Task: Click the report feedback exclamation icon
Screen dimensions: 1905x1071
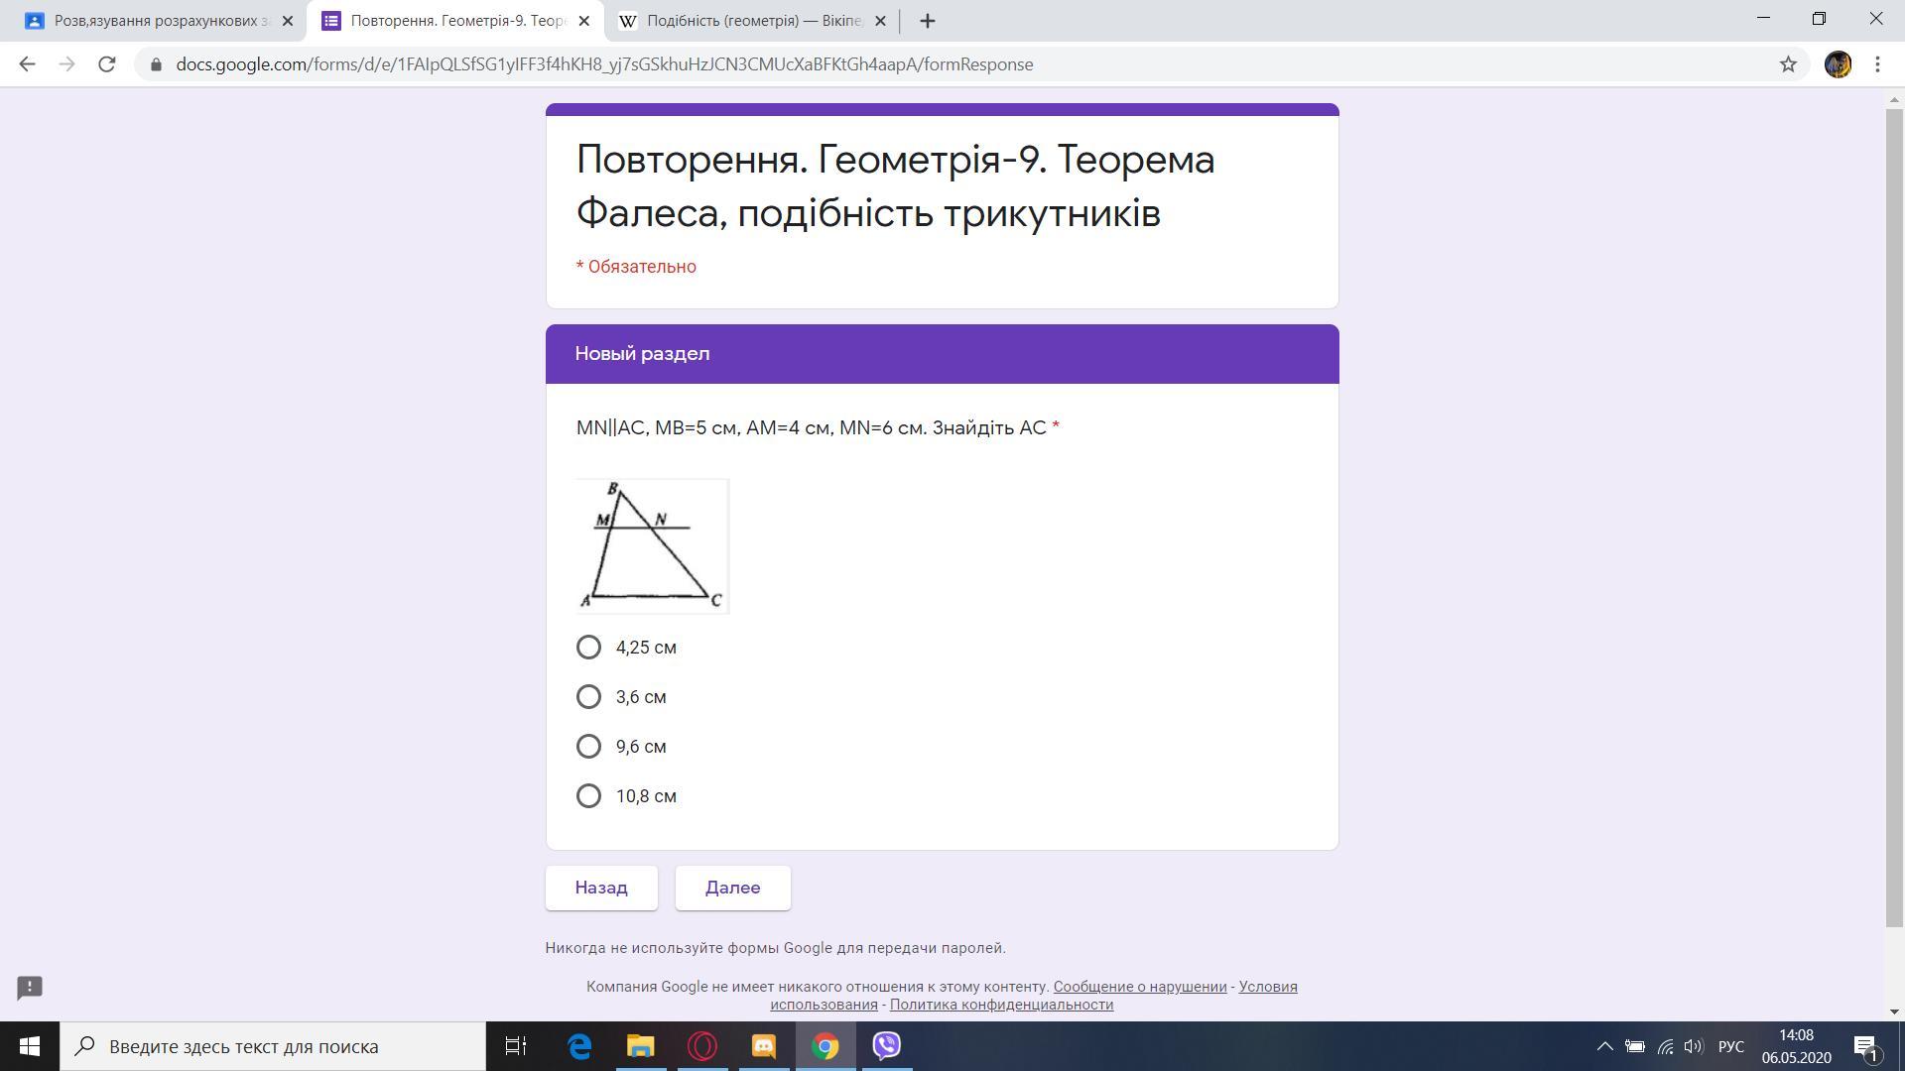Action: [30, 988]
